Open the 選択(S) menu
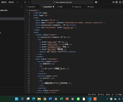 click(4, 2)
